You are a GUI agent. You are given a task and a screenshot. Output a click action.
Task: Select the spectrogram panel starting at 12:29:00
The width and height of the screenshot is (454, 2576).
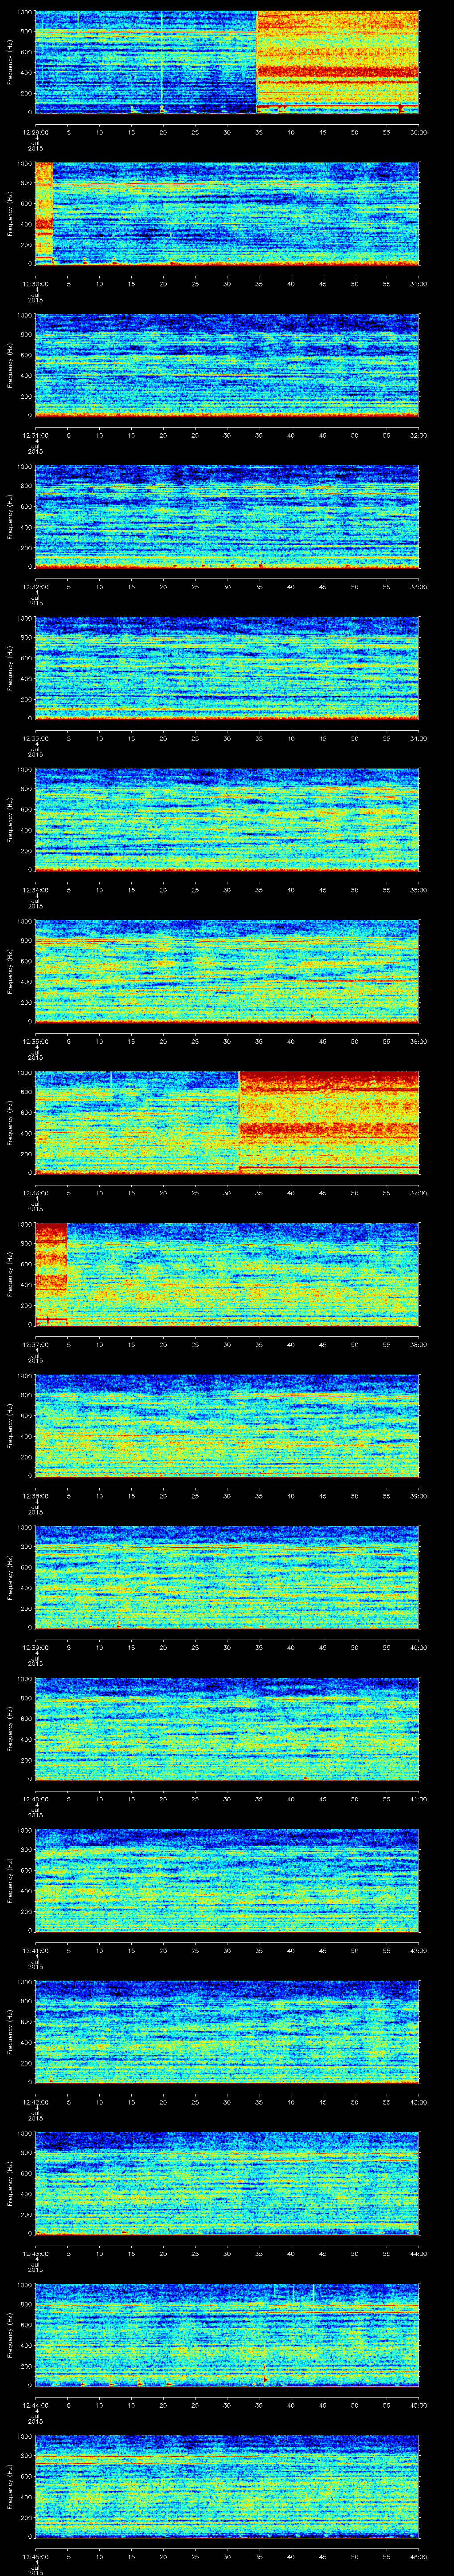point(227,63)
